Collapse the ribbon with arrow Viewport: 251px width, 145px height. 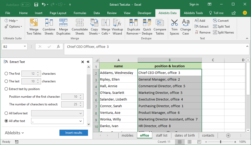[x=247, y=38]
